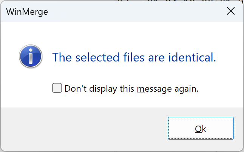The image size is (244, 152).
Task: Click the gray footer area left of Ok
Action: [83, 129]
